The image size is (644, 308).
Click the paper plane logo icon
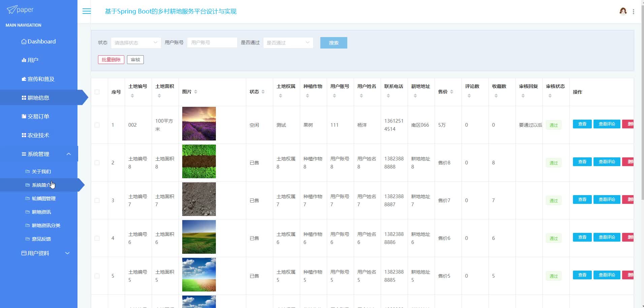coord(11,9)
